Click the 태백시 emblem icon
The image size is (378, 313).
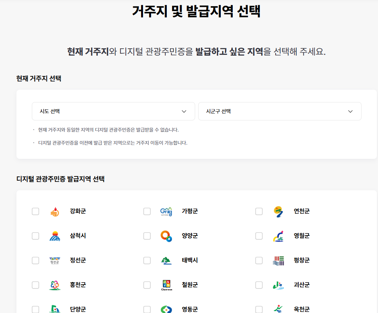click(166, 261)
